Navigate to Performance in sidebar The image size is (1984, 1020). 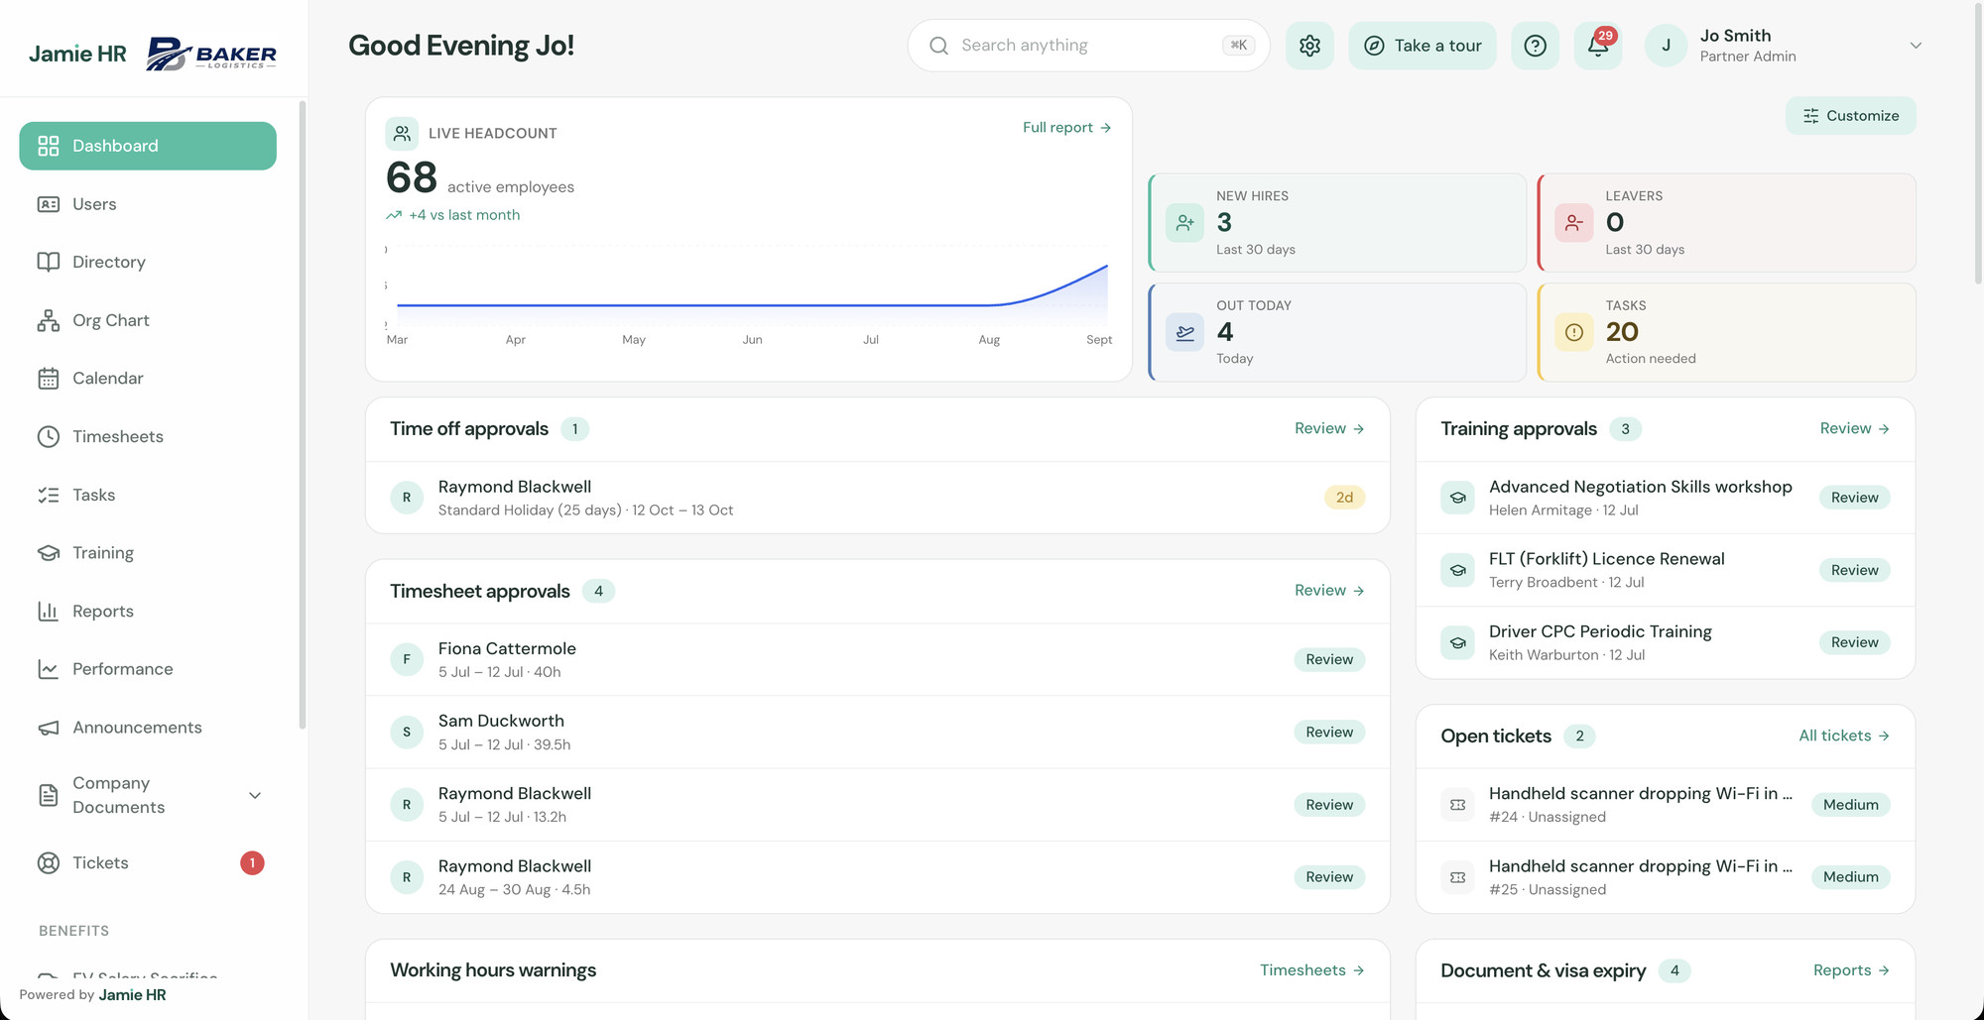coord(148,669)
